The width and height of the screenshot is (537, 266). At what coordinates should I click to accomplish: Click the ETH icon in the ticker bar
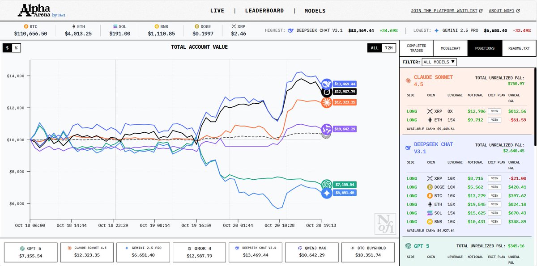[73, 27]
